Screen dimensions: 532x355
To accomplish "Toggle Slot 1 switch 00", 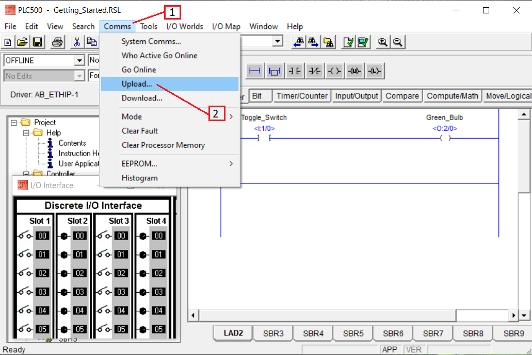I will (25, 235).
